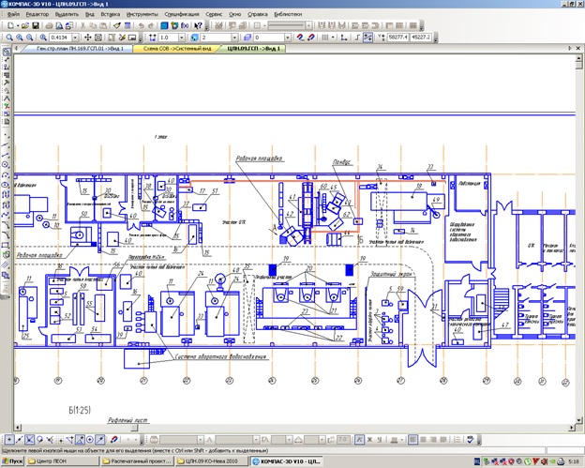Open the view scale 1.0 dropdown

[181, 38]
